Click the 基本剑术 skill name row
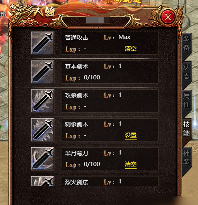Viewport: 198px width, 205px height. click(110, 72)
